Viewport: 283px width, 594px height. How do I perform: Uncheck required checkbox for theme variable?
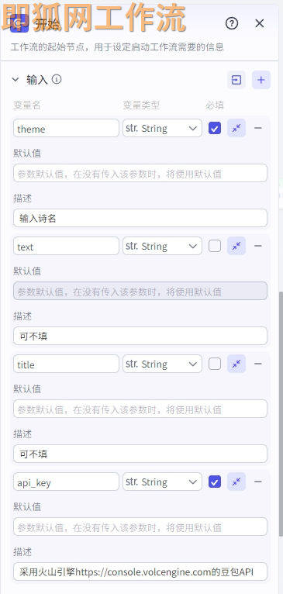pos(215,128)
